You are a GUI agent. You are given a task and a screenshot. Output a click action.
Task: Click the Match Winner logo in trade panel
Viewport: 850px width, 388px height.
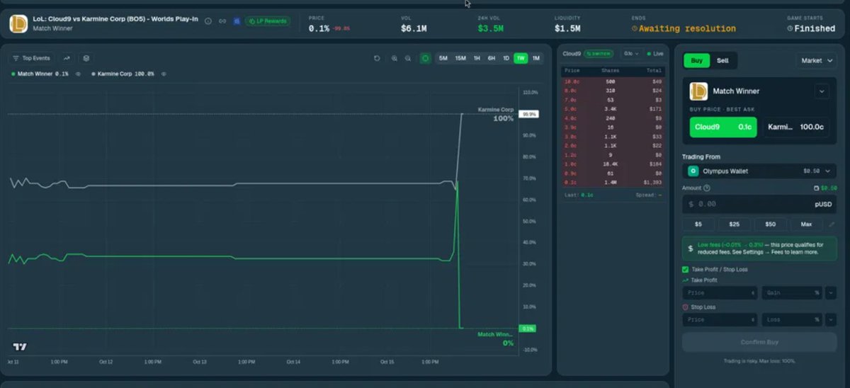(x=698, y=91)
